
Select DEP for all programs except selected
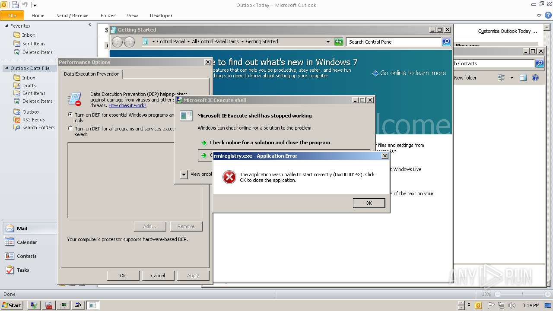pyautogui.click(x=70, y=128)
